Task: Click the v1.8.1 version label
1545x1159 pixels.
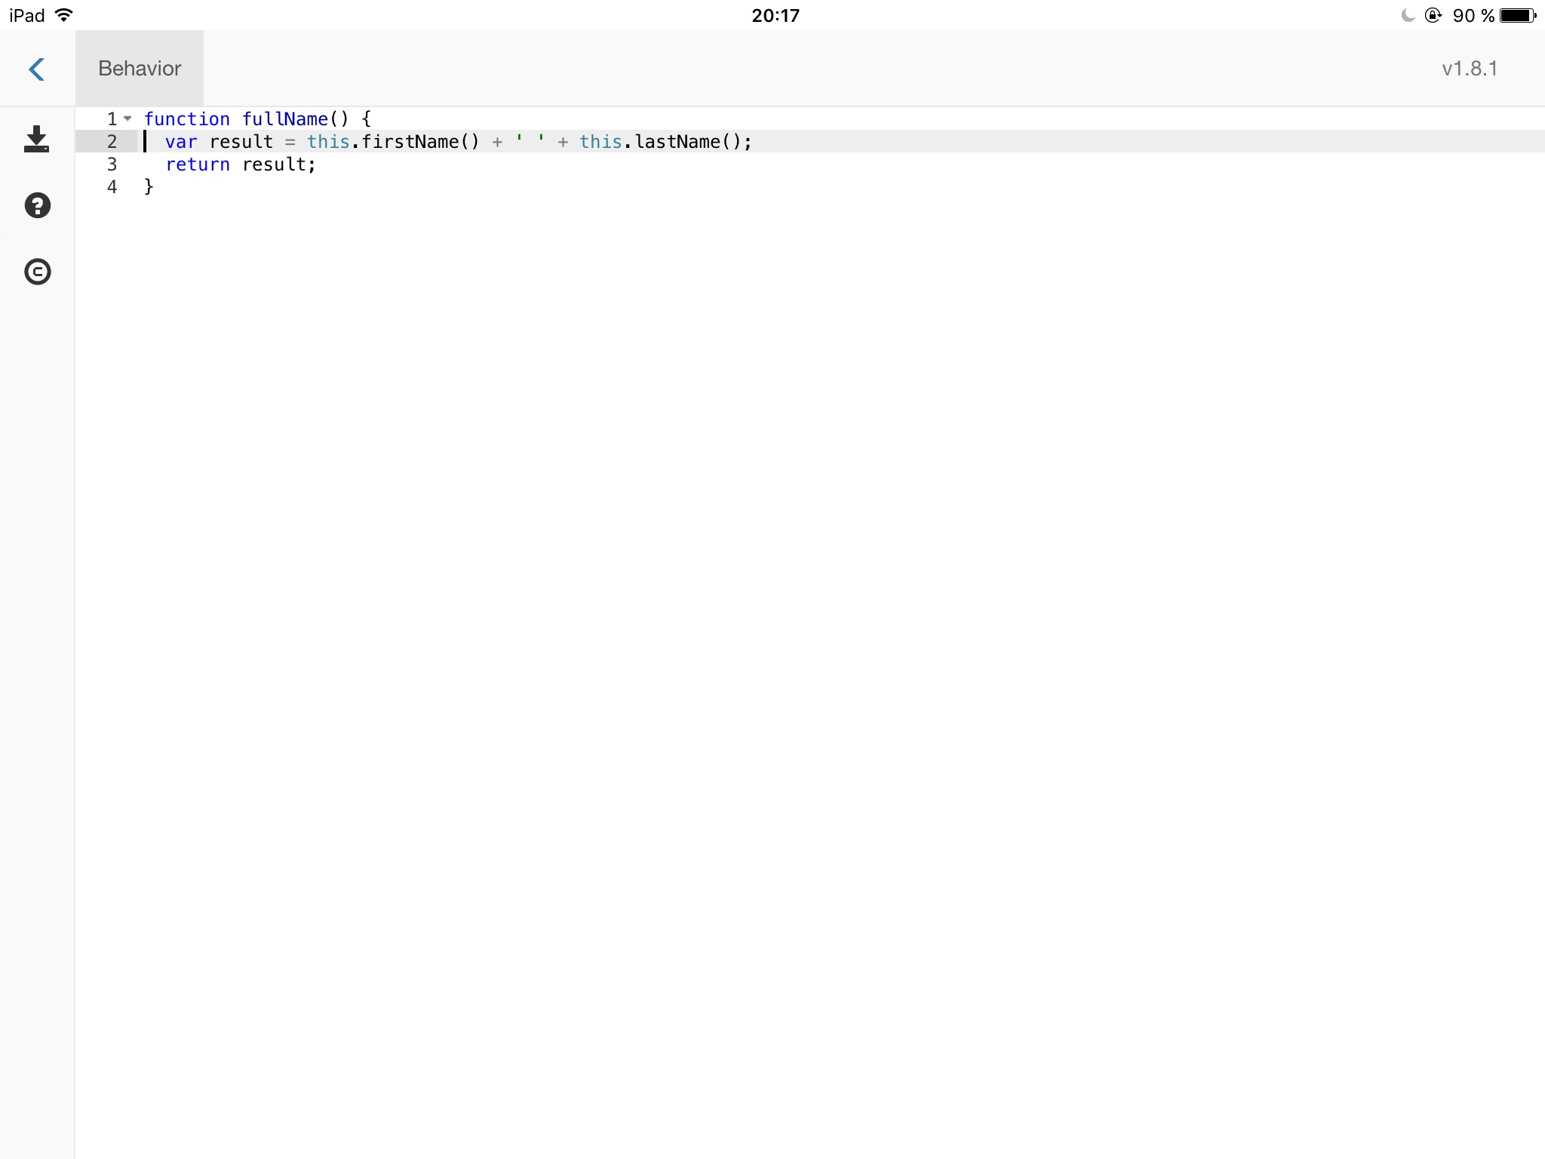Action: coord(1471,68)
